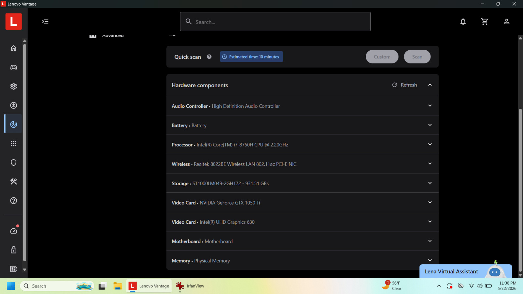Screen dimensions: 523x294
Task: Click in the Vantage search field
Action: pos(275,22)
